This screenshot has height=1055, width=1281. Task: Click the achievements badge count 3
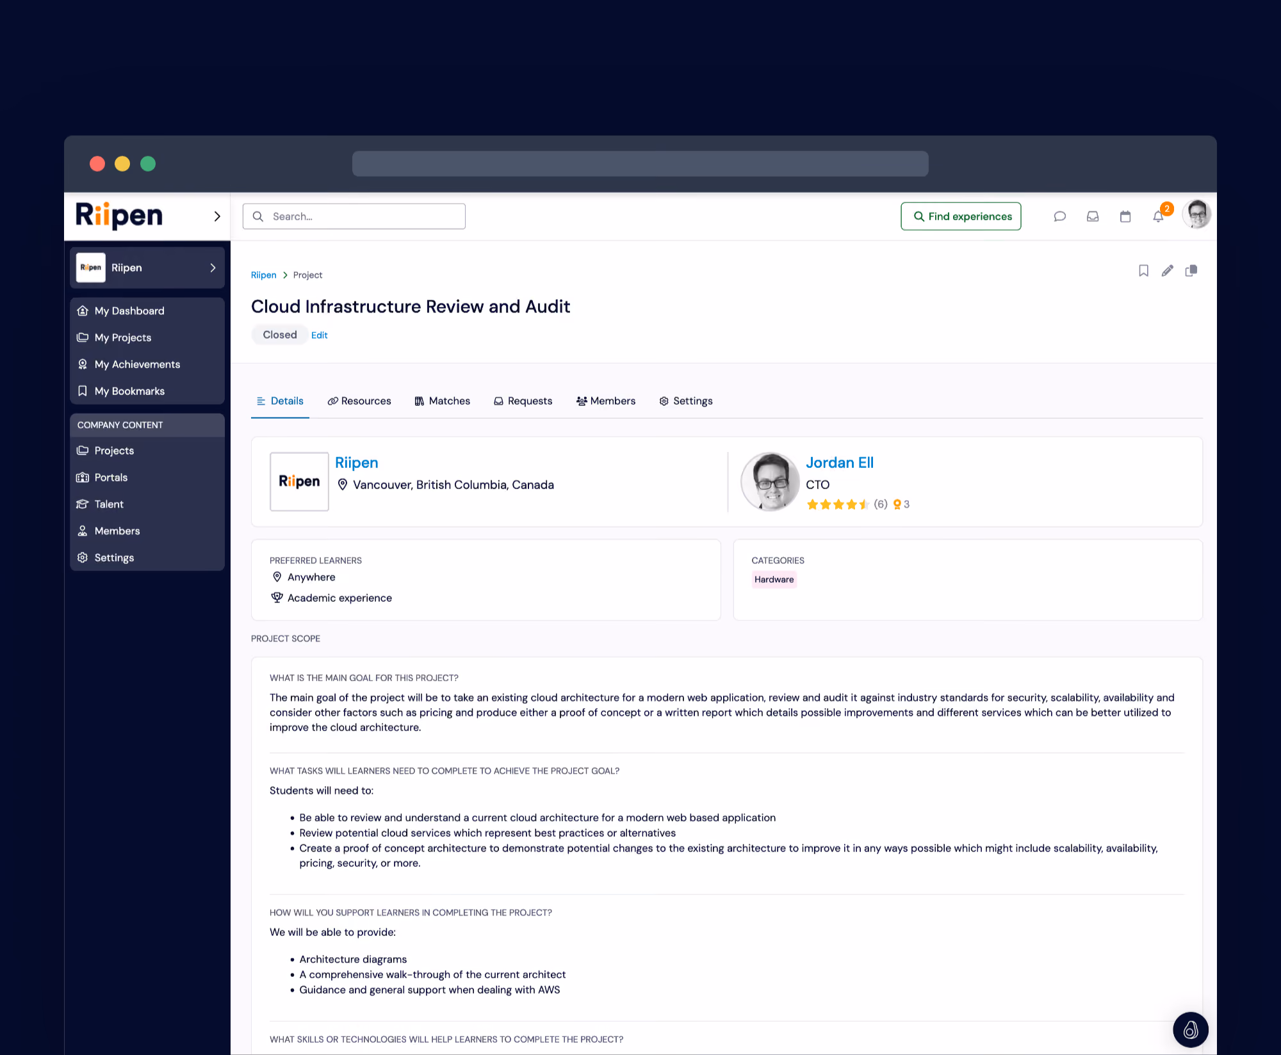point(901,504)
